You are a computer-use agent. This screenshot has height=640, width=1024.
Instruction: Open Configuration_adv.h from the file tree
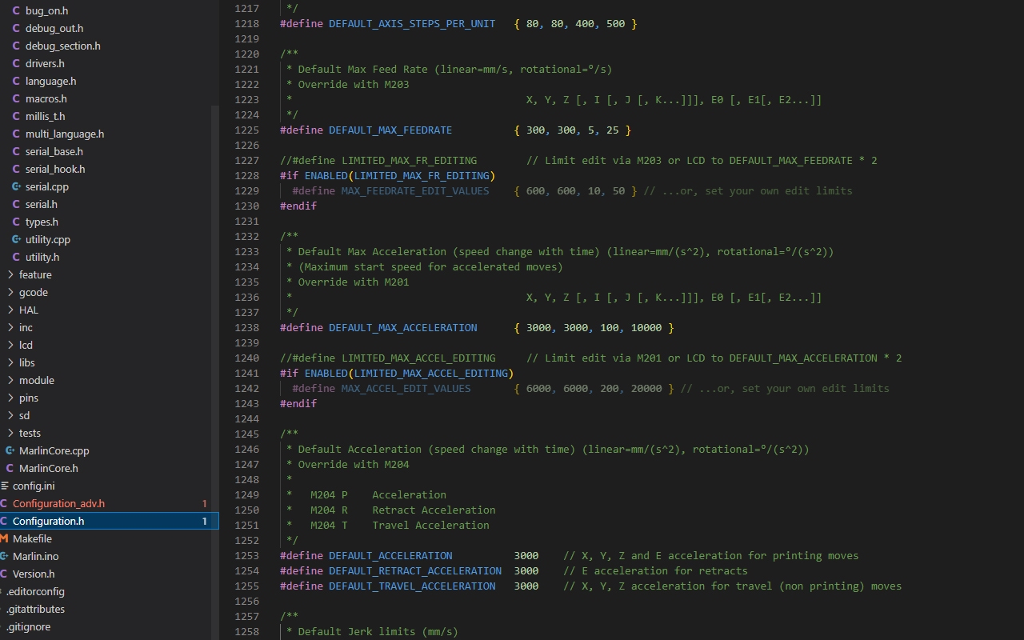58,503
